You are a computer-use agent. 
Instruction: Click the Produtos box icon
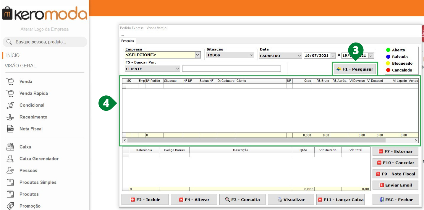(10, 194)
